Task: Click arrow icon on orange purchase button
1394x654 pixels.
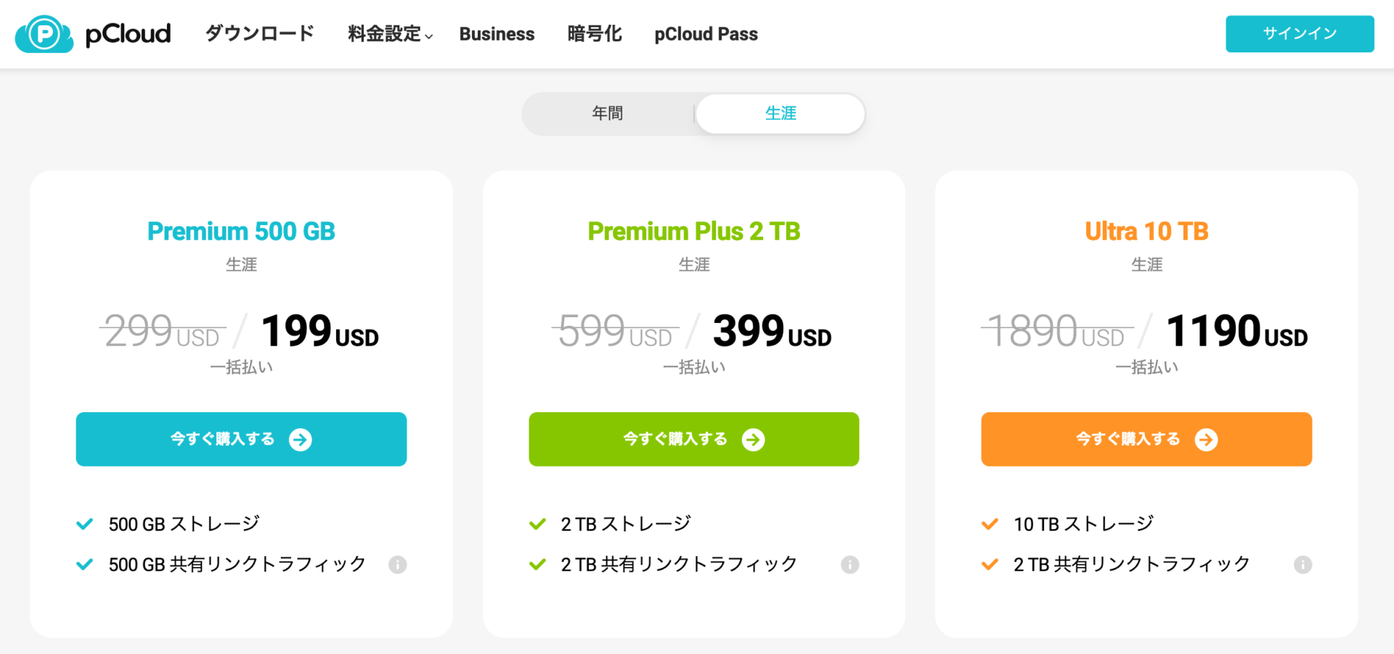Action: click(x=1206, y=440)
